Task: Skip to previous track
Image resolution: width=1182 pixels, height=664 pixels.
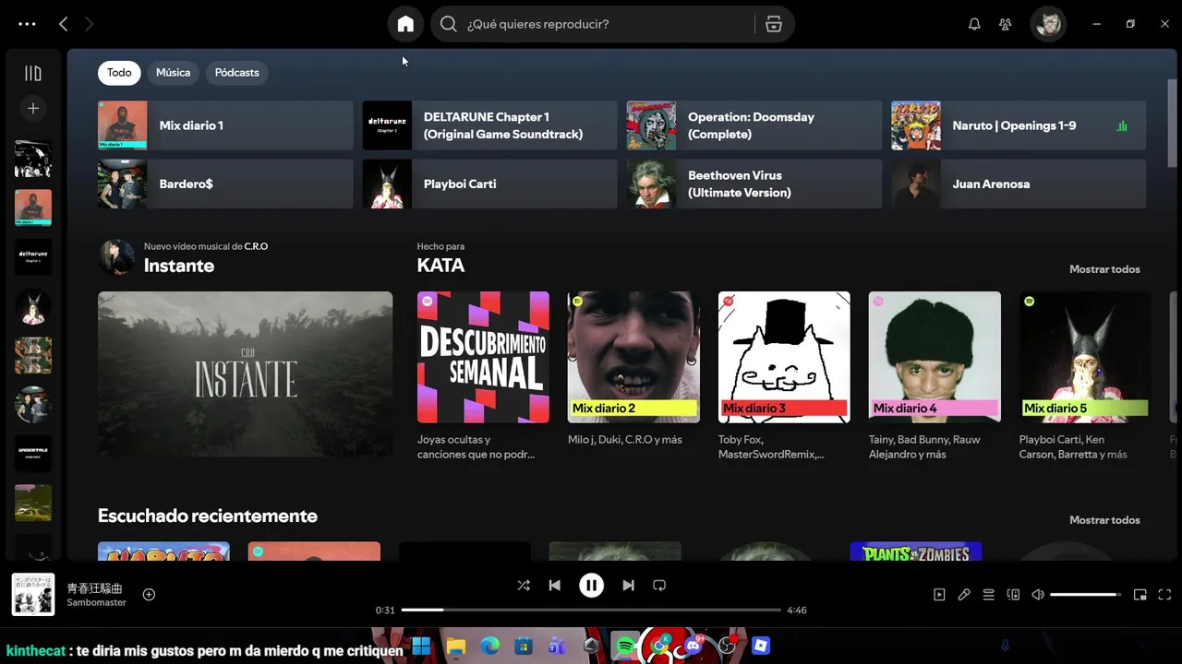Action: pyautogui.click(x=554, y=586)
